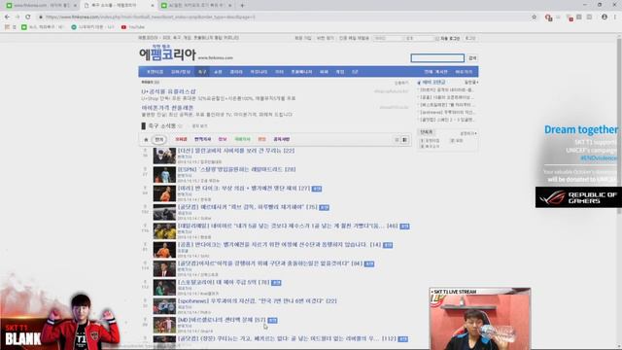Viewport: 622px width, 350px height.
Task: Click the red extension icon beside the star
Action: pos(548,17)
